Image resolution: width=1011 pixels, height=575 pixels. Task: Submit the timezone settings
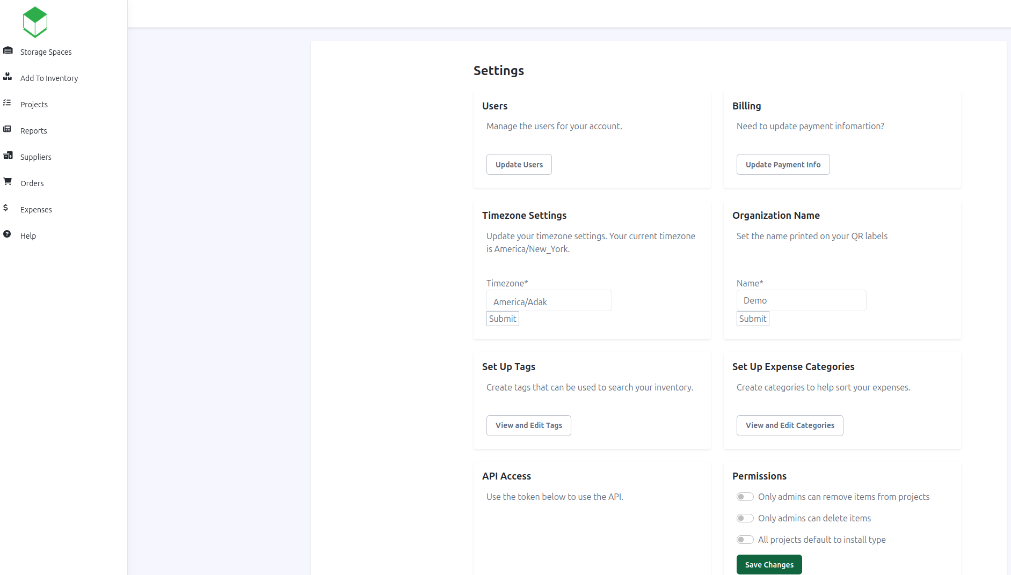[x=503, y=319]
